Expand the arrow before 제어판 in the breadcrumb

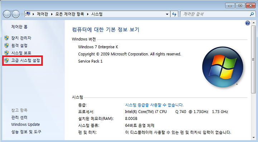33,14
